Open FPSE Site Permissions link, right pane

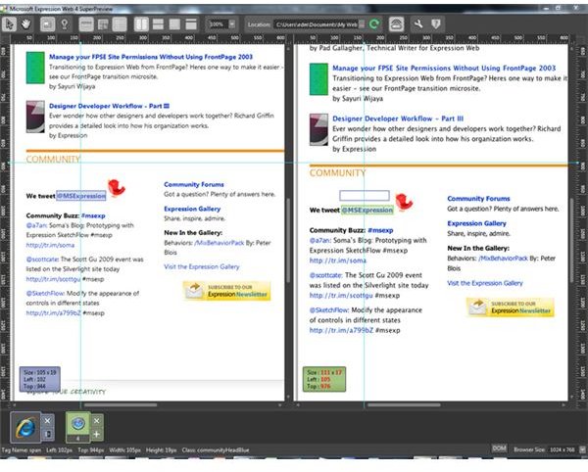coord(444,69)
